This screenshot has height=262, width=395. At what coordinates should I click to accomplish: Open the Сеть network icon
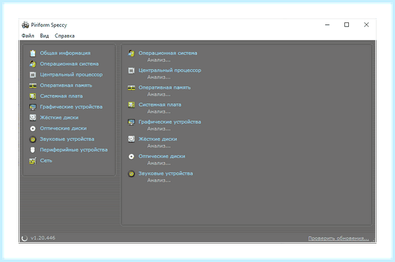coord(33,161)
